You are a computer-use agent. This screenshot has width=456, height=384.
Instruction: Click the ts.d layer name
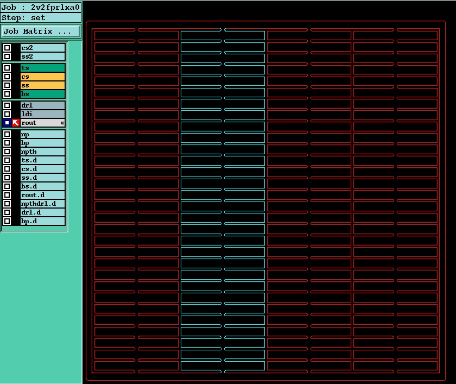click(x=43, y=160)
